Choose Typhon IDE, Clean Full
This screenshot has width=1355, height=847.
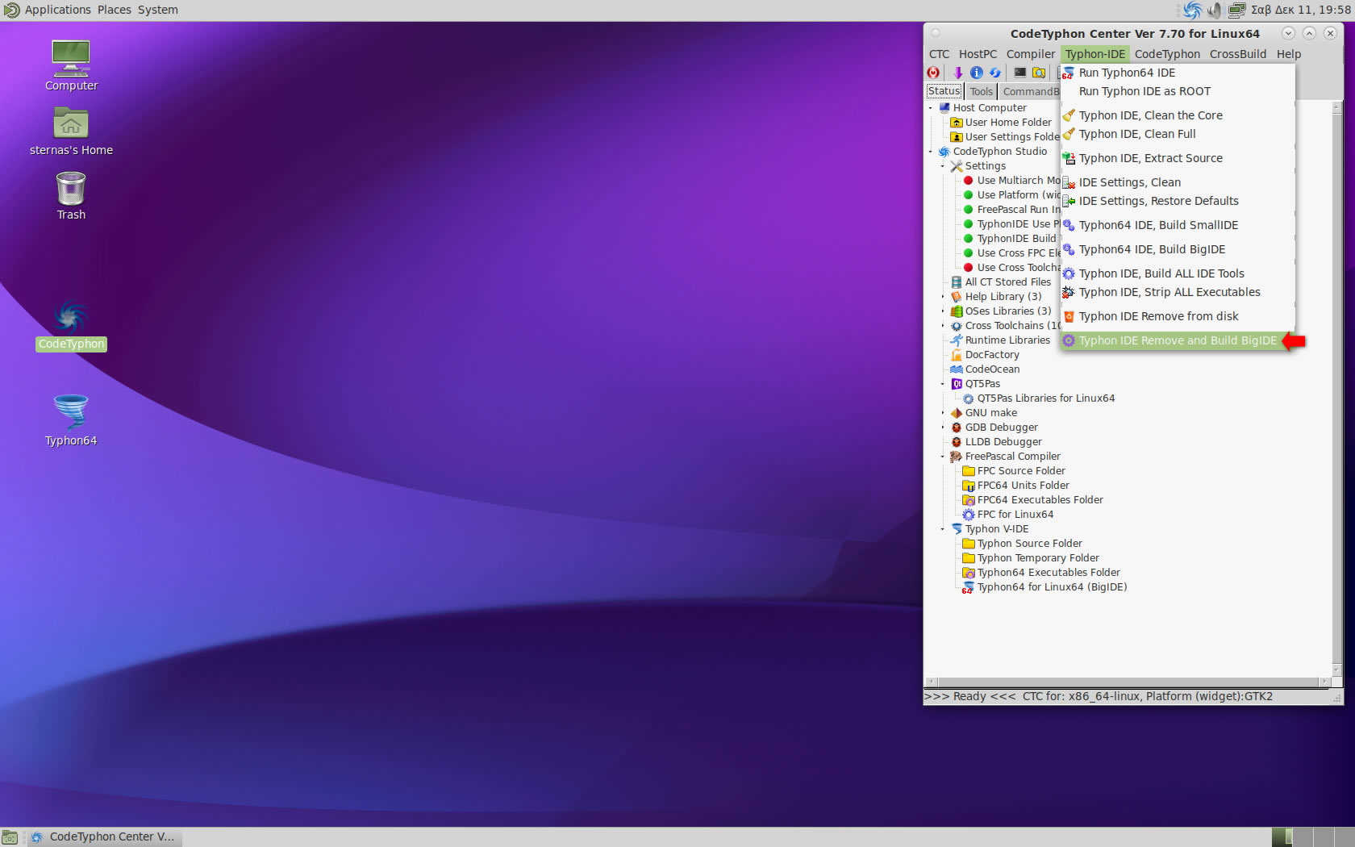click(1178, 134)
